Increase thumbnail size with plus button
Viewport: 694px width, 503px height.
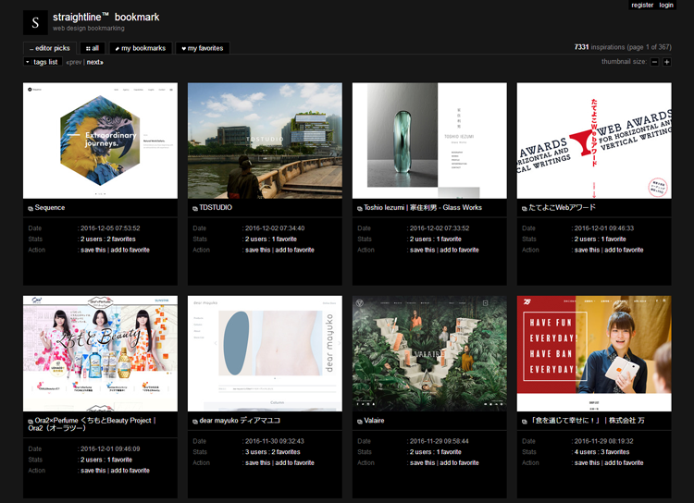[x=666, y=62]
